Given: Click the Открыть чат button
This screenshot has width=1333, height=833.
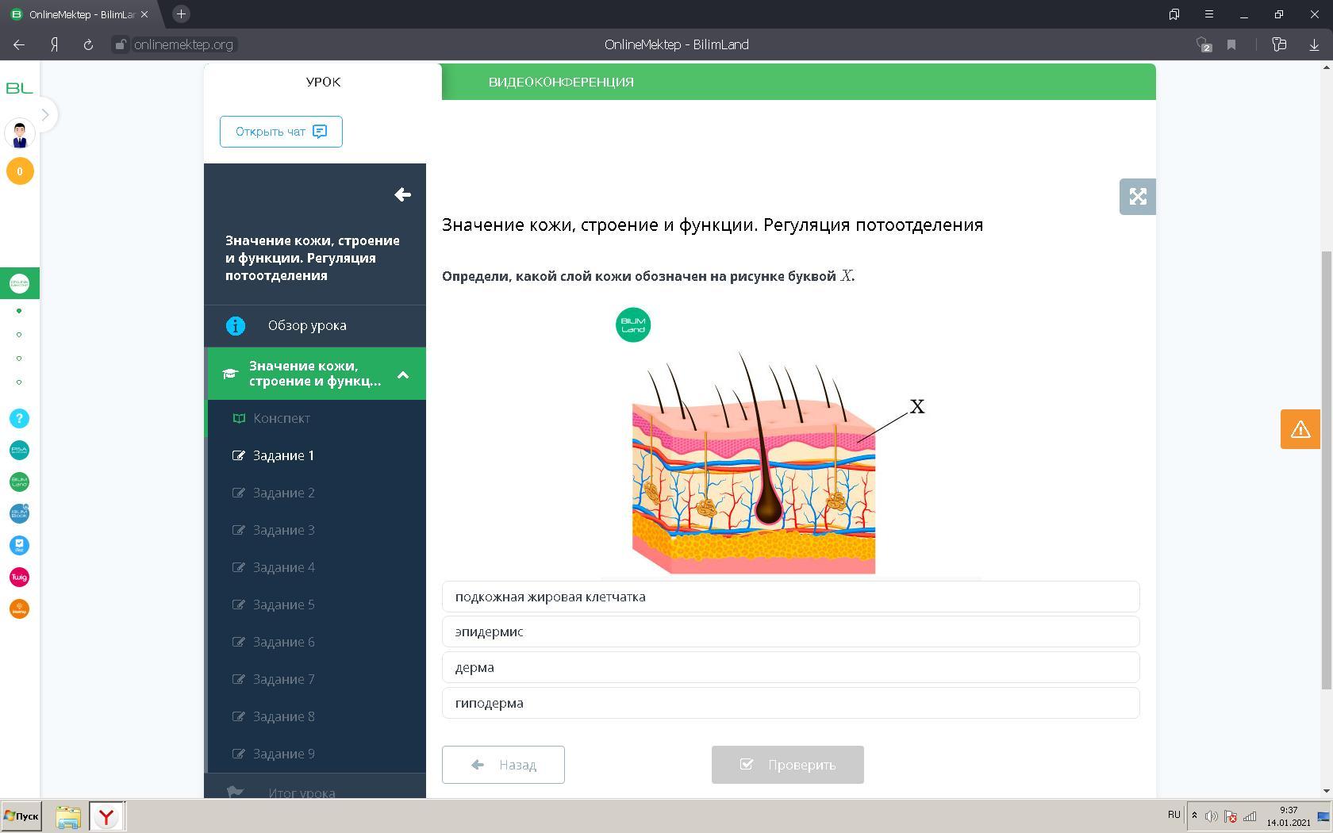Looking at the screenshot, I should tap(281, 132).
